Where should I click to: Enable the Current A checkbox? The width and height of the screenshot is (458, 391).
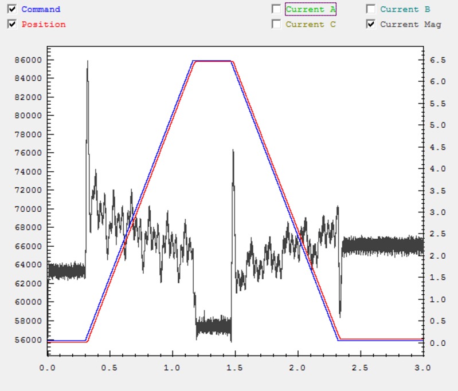click(x=276, y=9)
